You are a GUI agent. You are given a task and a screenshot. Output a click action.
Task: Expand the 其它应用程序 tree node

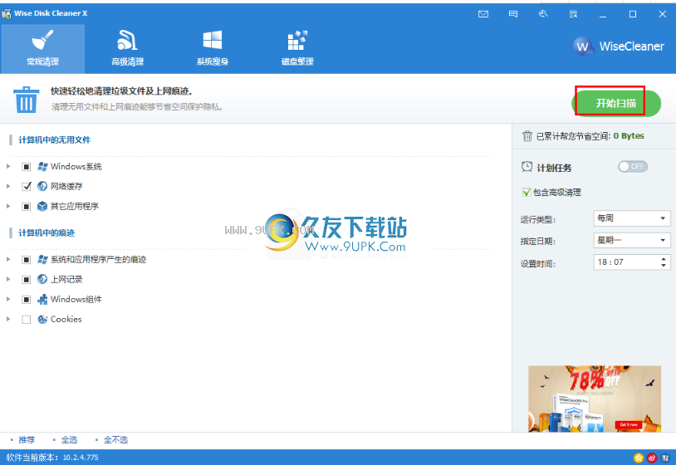pyautogui.click(x=8, y=207)
